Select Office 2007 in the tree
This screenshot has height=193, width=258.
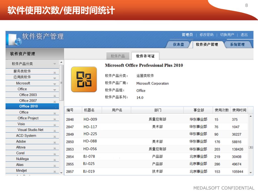tap(28, 101)
